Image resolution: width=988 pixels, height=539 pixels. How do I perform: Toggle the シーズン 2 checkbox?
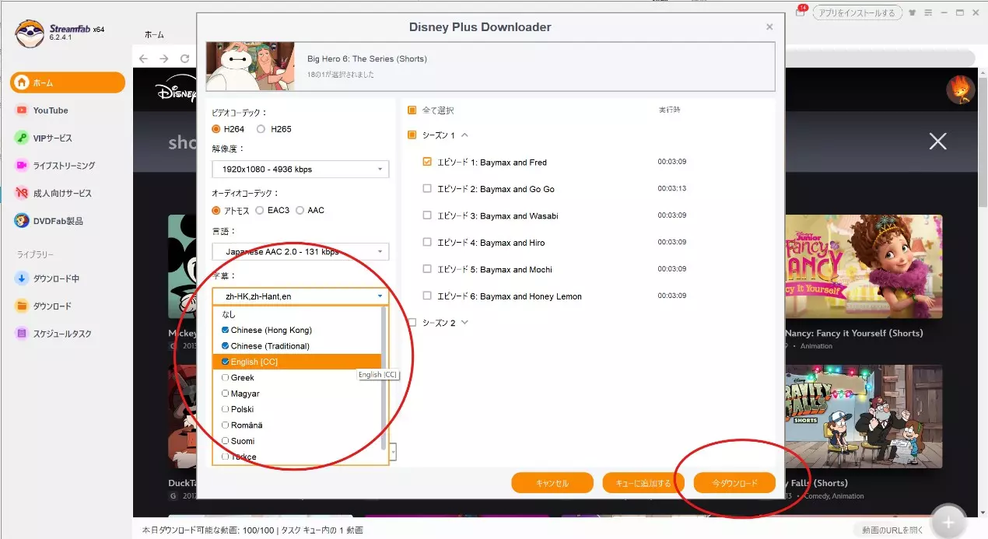click(412, 323)
